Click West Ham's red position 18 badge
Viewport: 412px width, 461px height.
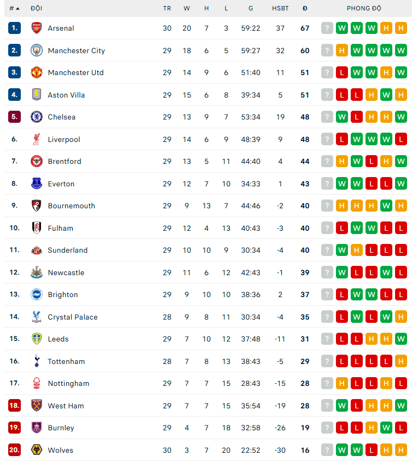14,406
